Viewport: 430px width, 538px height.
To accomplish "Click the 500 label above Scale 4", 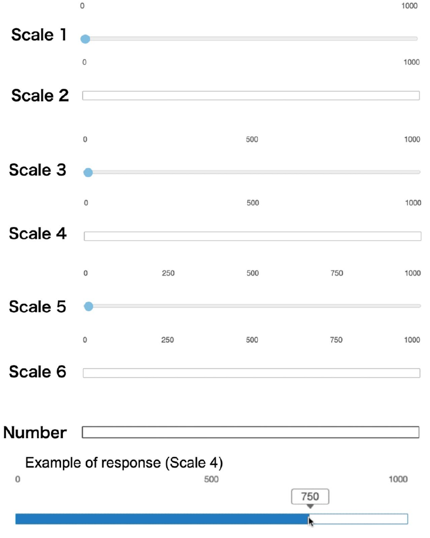I will (x=253, y=203).
